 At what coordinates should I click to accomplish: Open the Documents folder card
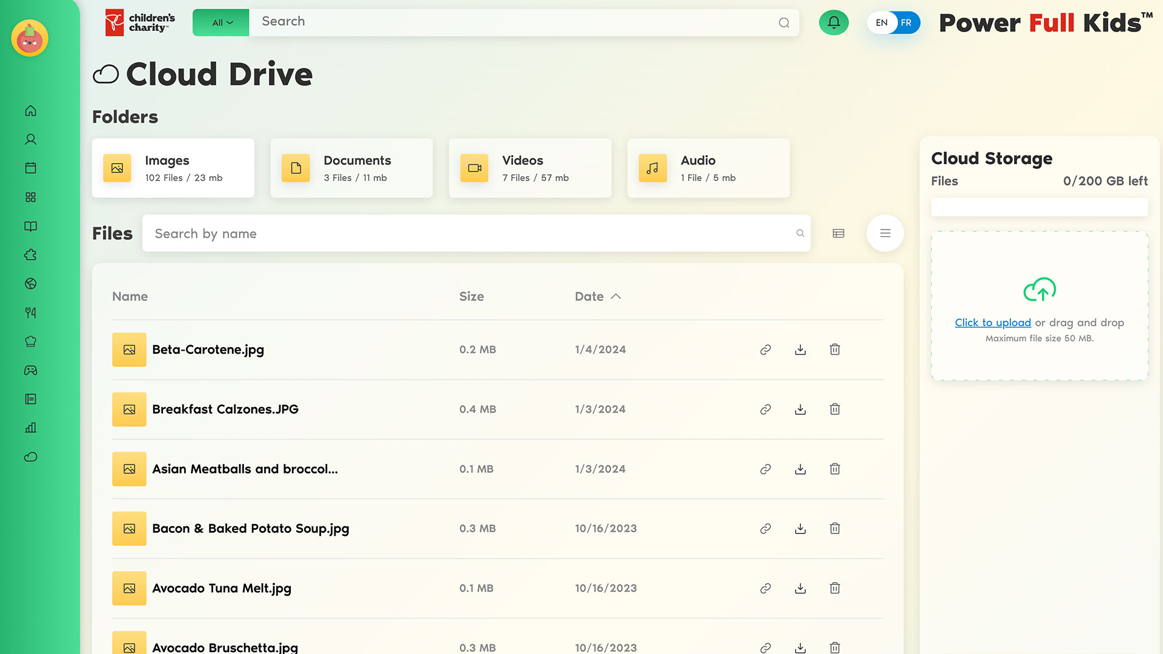pyautogui.click(x=351, y=168)
